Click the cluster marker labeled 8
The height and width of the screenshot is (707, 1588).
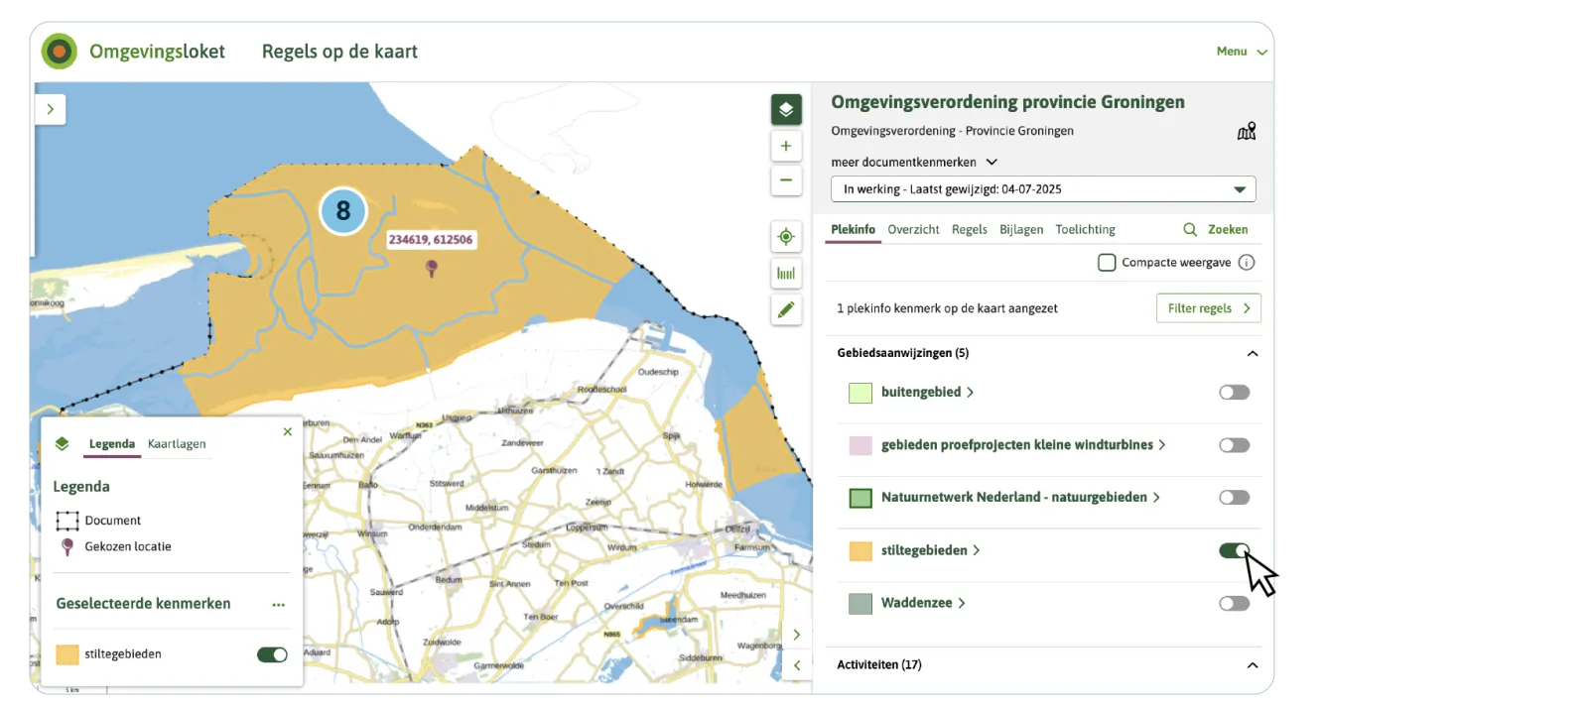pyautogui.click(x=343, y=210)
